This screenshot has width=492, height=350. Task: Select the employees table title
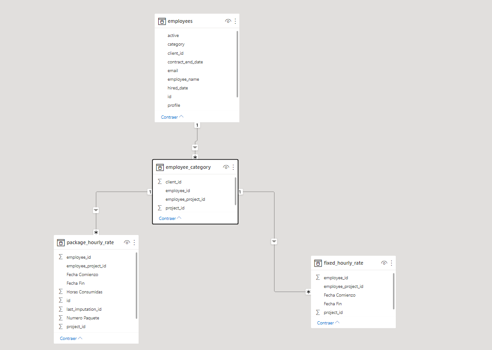(180, 21)
